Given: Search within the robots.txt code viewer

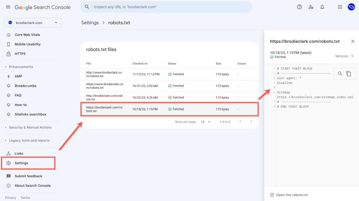Looking at the screenshot, I should [340, 74].
